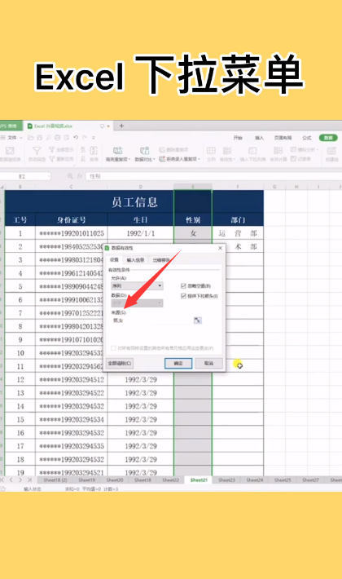Expand the highlight duplicates dropdown arrow

[129, 160]
